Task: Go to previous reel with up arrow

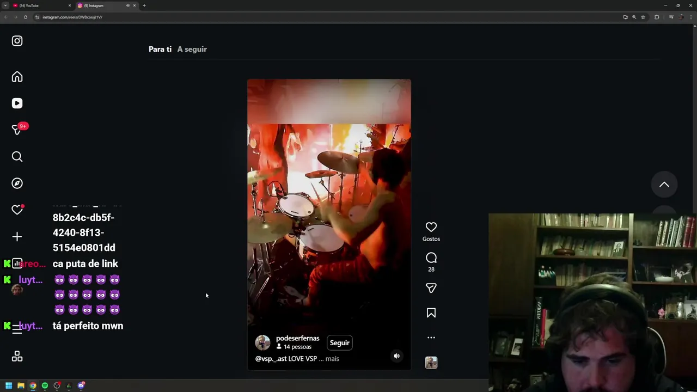Action: coord(664,185)
